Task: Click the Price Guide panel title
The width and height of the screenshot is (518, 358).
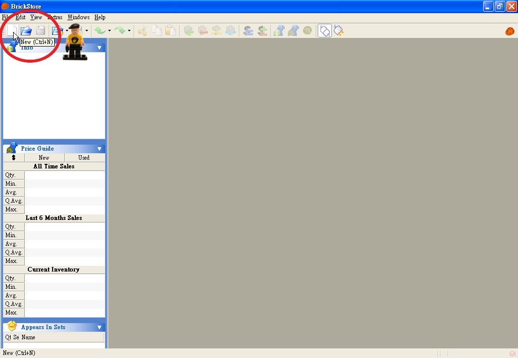Action: click(x=37, y=149)
